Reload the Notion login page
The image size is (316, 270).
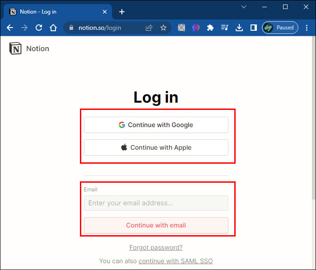[39, 28]
